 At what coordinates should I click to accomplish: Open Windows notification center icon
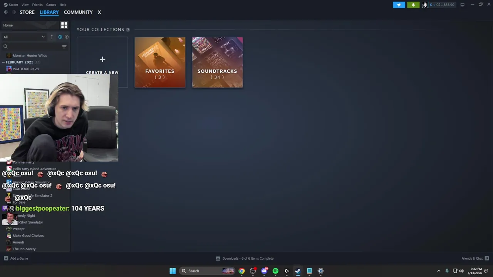(x=486, y=271)
